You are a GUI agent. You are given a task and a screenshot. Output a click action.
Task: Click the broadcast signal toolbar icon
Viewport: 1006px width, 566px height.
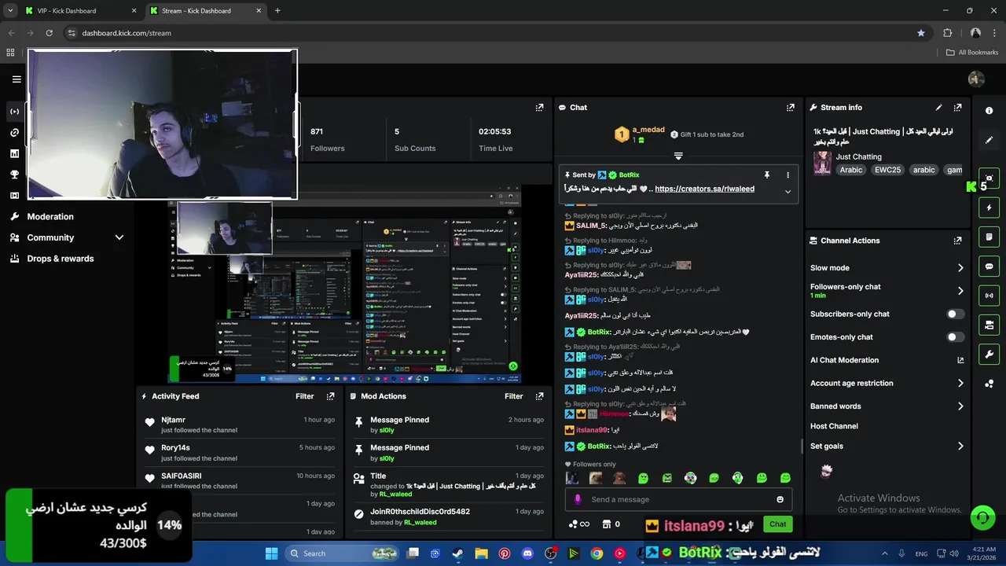989,296
